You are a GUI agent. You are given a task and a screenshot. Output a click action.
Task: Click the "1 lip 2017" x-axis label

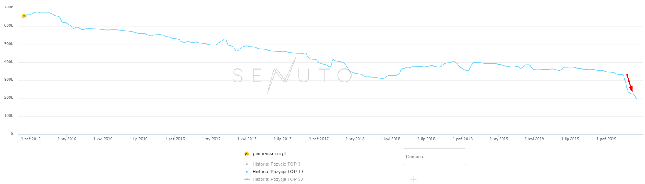282,139
